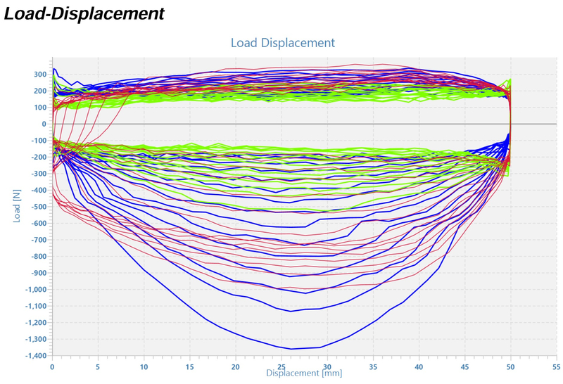Click the 300 tick on the load axis
Viewport: 563px width, 384px height.
(x=39, y=74)
